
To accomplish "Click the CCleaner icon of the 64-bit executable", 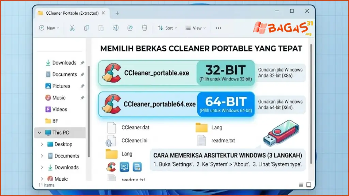I will click(112, 104).
